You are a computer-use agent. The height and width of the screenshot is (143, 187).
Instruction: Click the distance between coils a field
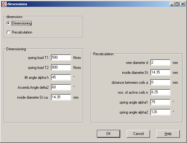point(160,82)
